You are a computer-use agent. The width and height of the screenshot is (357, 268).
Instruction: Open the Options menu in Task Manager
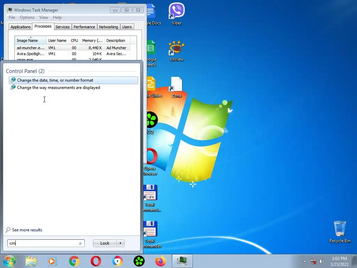[27, 17]
